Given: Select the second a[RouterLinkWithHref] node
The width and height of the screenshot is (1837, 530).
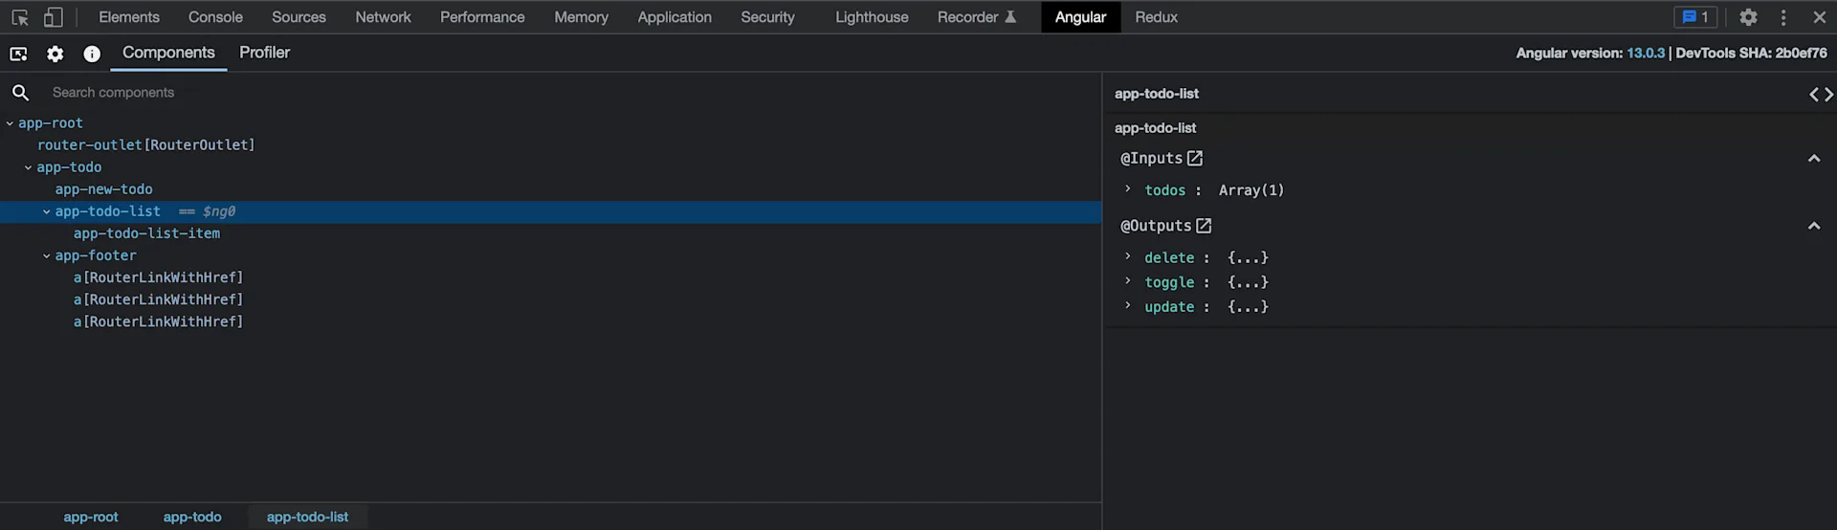Looking at the screenshot, I should pyautogui.click(x=158, y=299).
